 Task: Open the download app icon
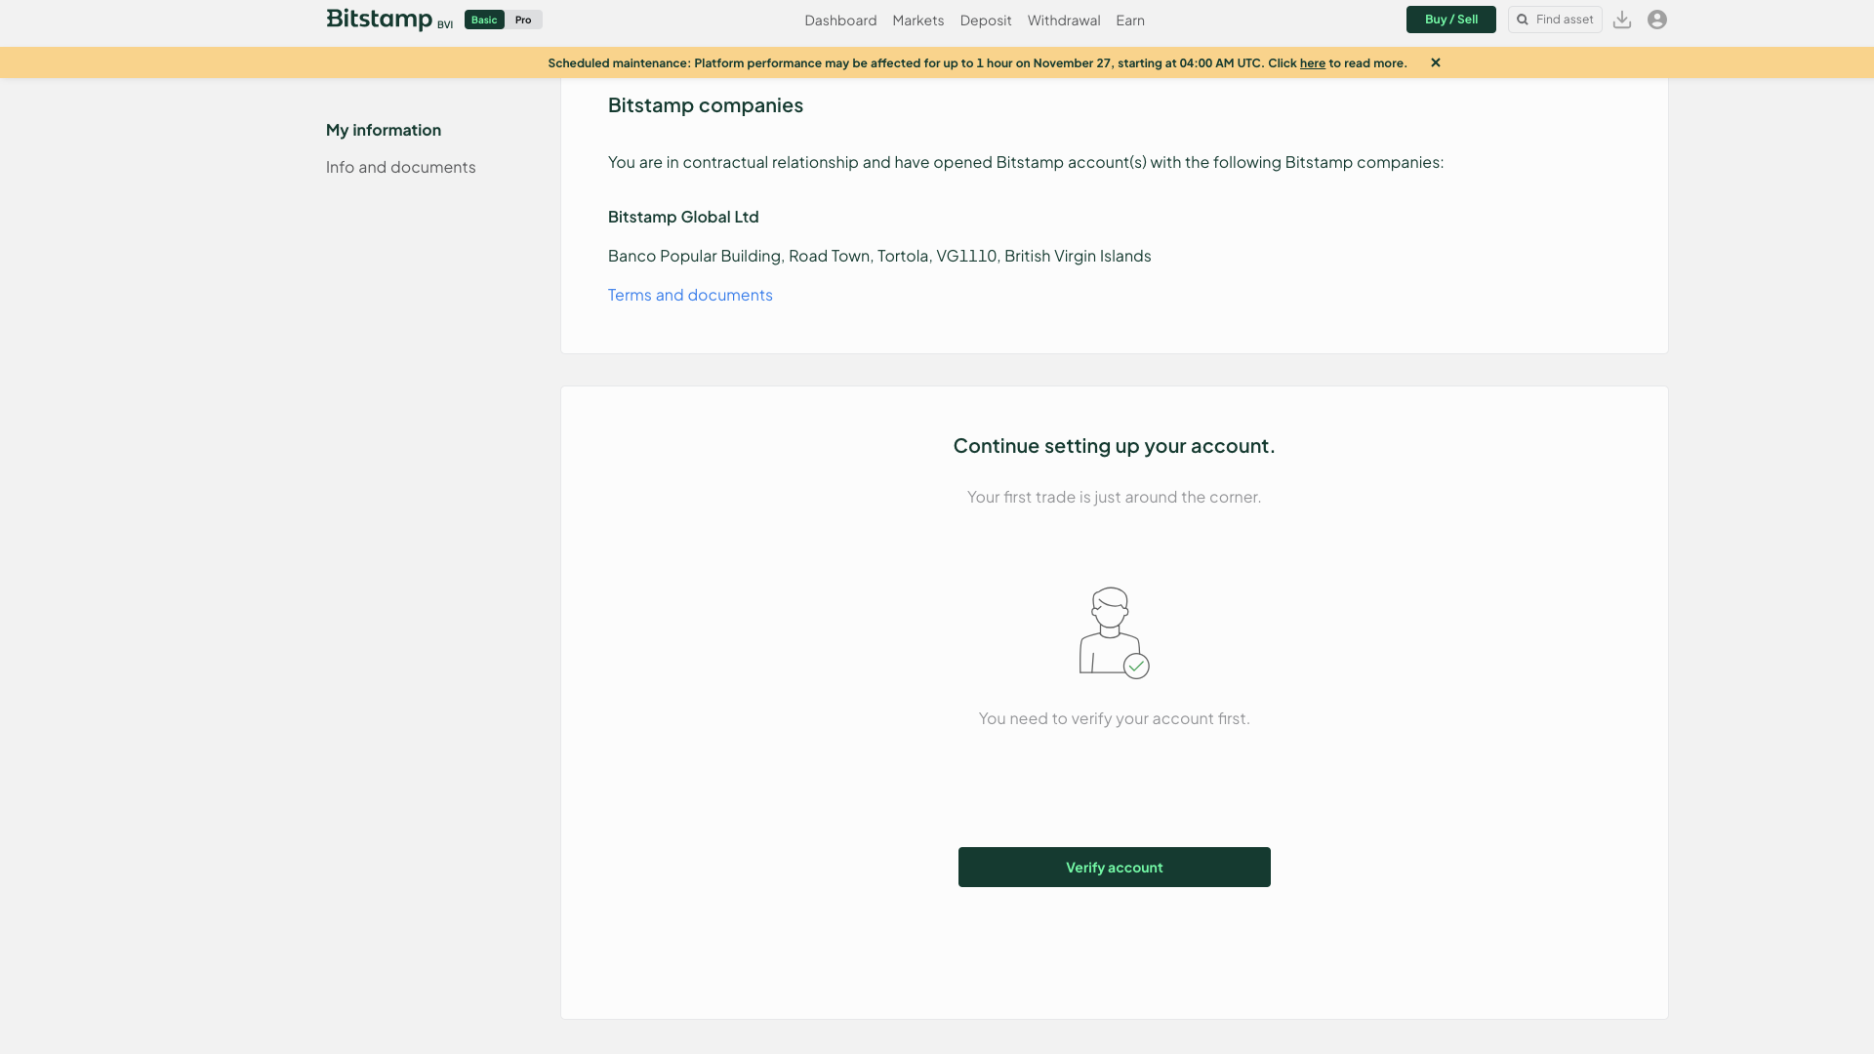point(1622,20)
